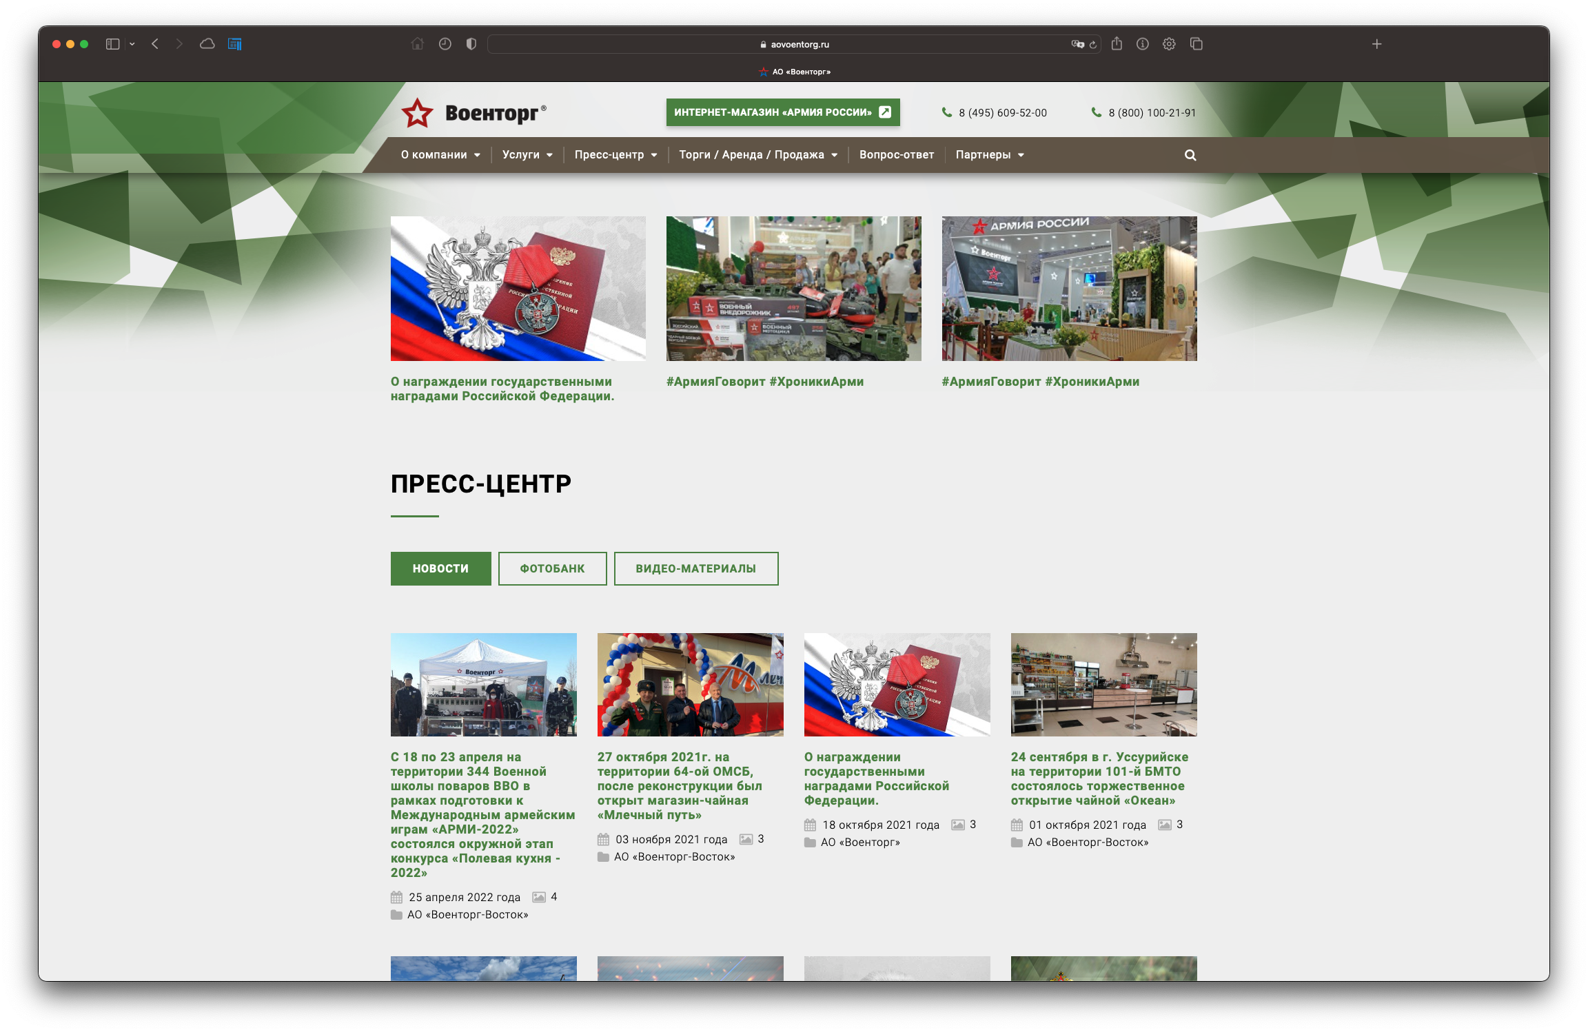Image resolution: width=1588 pixels, height=1032 pixels.
Task: Open the чайная «Океан» interior thumbnail
Action: point(1104,685)
